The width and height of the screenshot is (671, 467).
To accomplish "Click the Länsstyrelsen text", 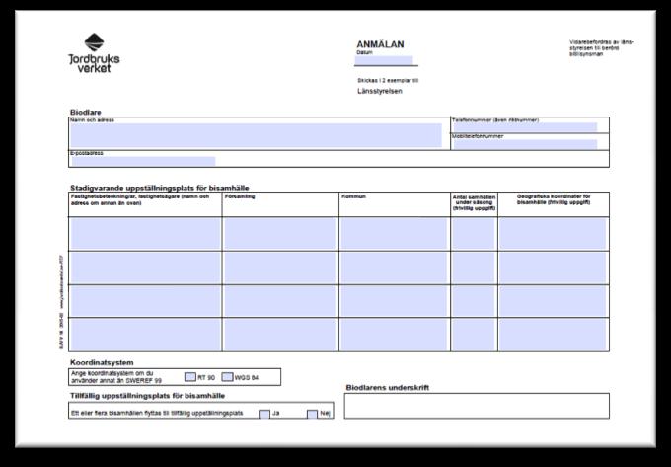I will [x=380, y=91].
